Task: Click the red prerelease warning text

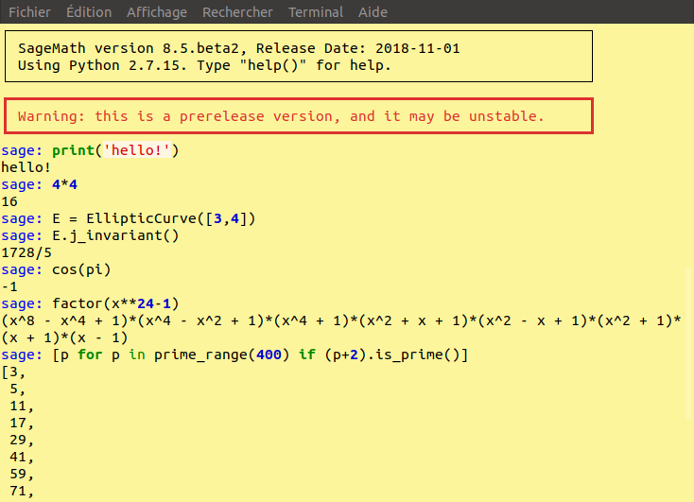Action: point(281,116)
